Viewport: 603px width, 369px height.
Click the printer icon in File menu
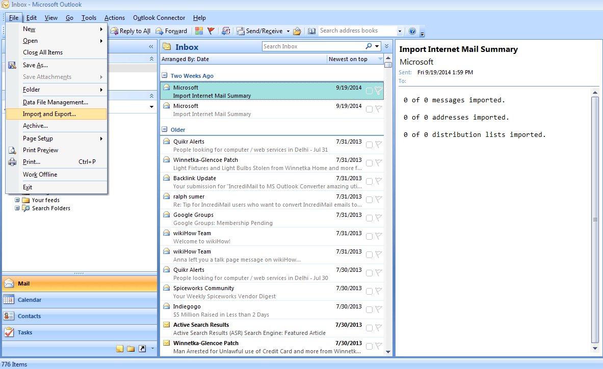(x=12, y=162)
